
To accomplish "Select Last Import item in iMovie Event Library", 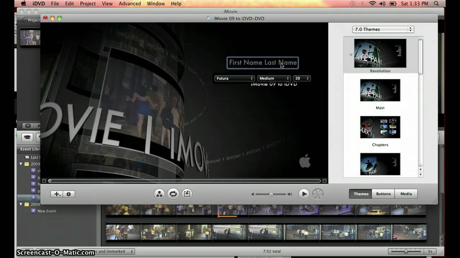I will coord(32,157).
